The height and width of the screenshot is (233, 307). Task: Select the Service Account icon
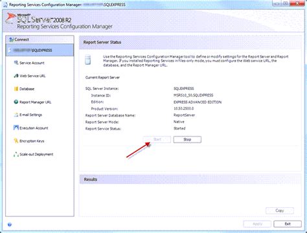[x=16, y=63]
